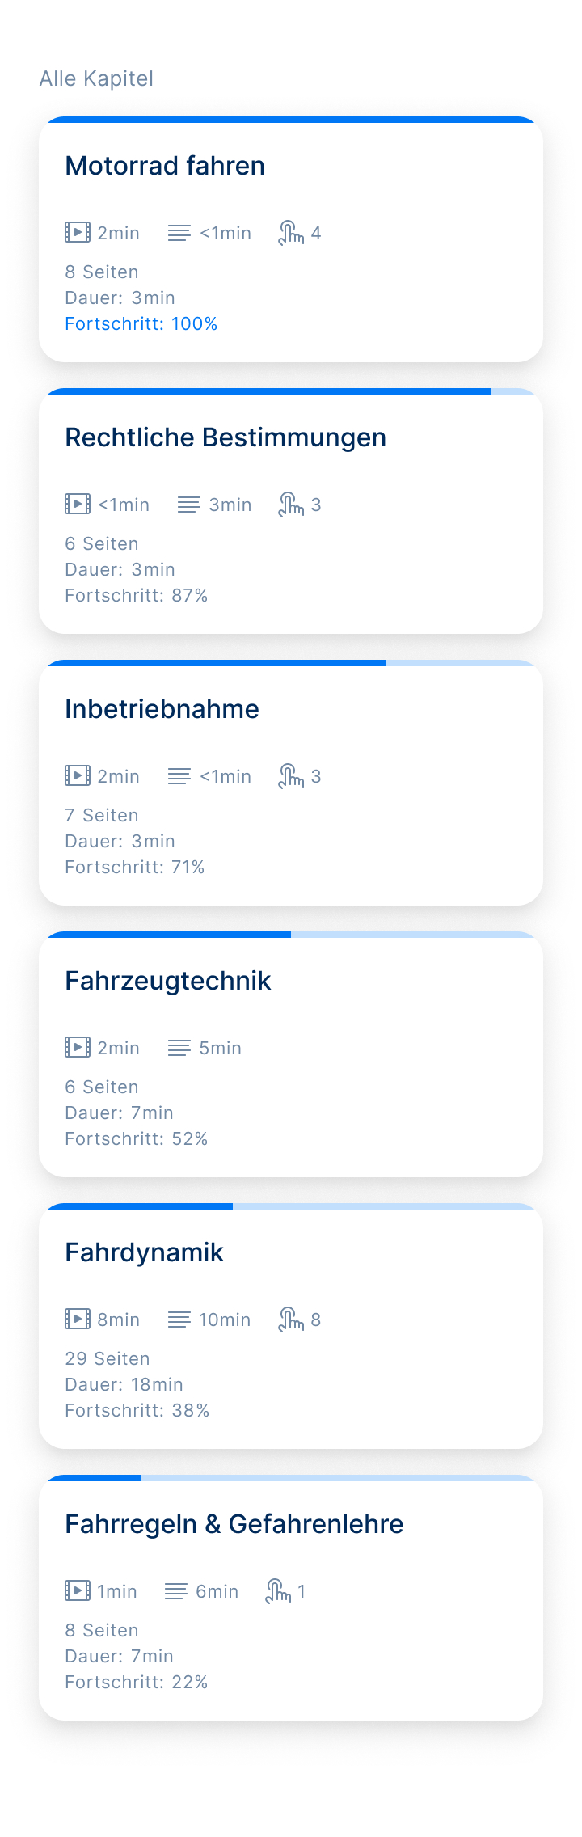
Task: Select the Inbetriebnahme chapter heading
Action: click(x=162, y=709)
